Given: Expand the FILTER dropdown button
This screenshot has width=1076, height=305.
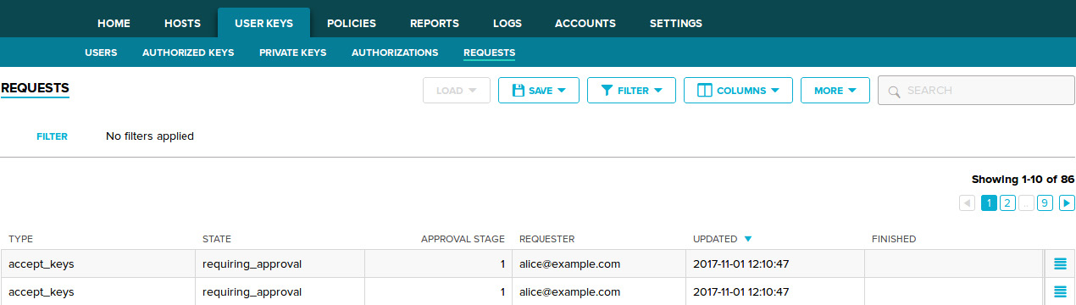Looking at the screenshot, I should (x=631, y=91).
